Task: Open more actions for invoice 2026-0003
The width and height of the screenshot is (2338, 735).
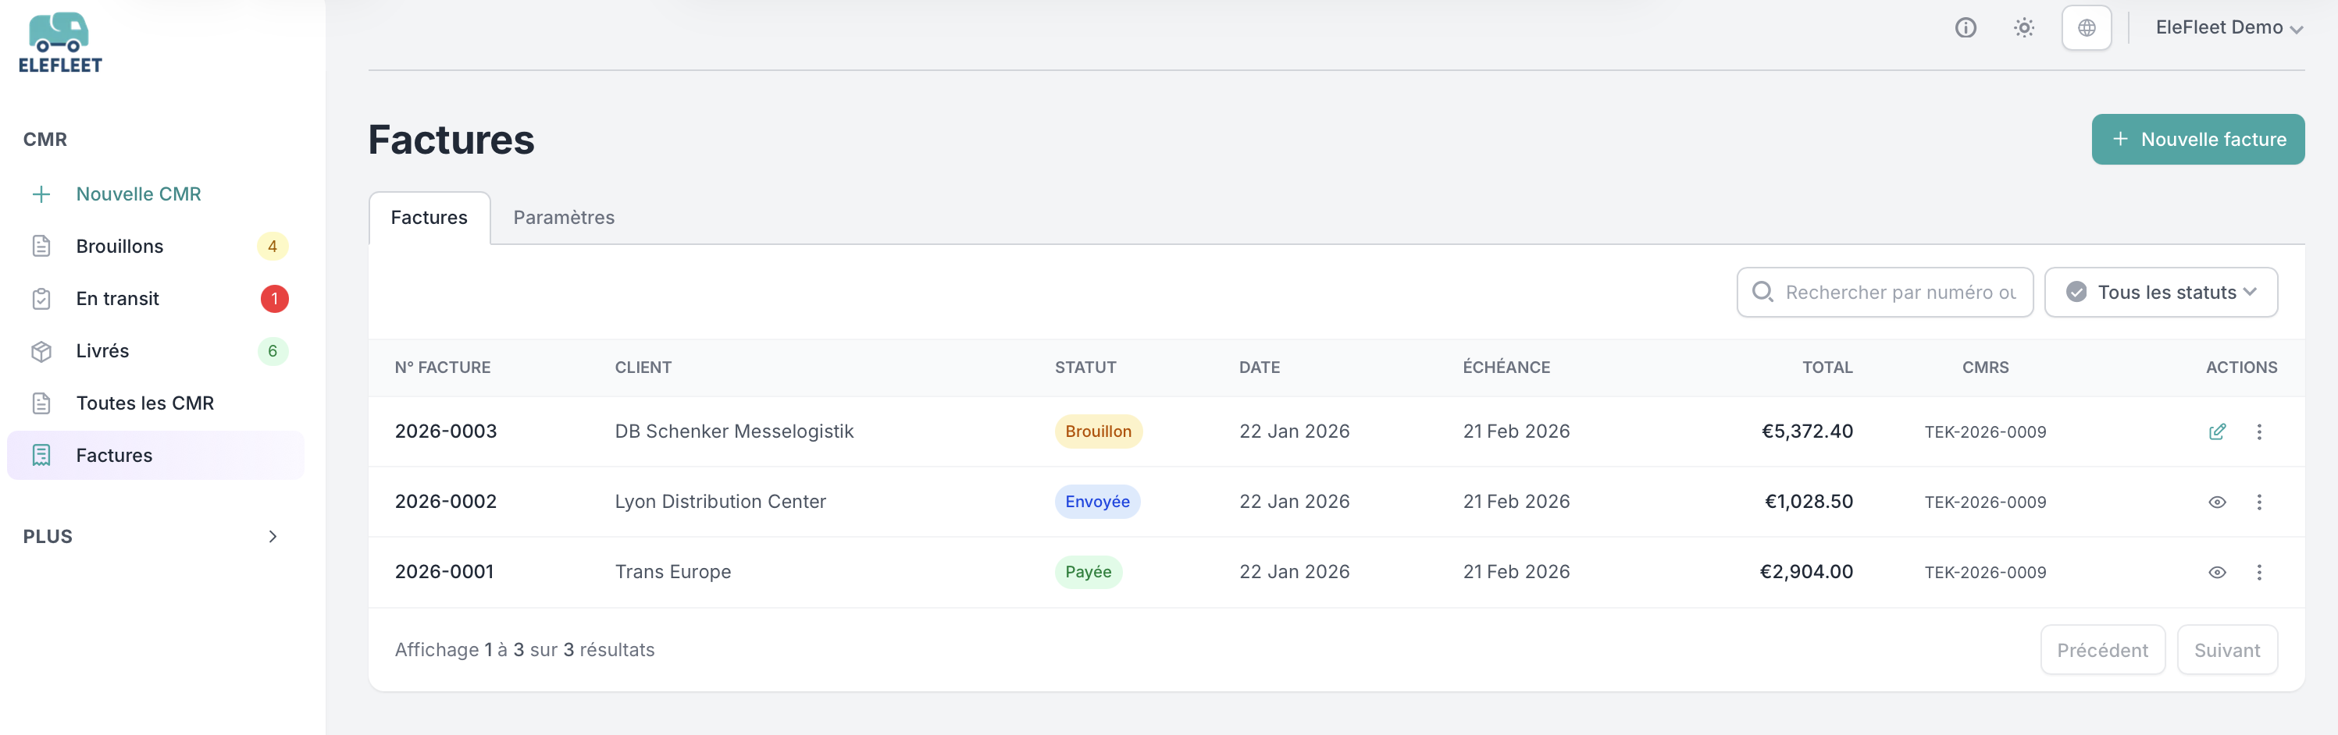Action: coord(2259,432)
